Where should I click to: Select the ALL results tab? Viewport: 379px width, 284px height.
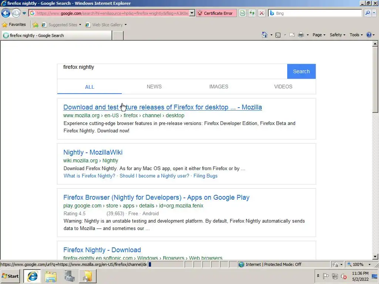click(90, 87)
